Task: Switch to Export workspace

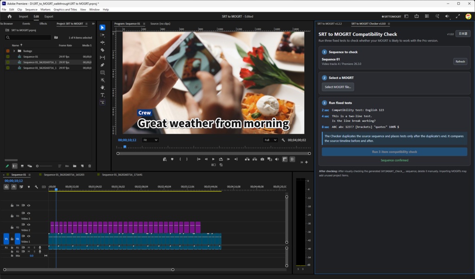Action: pos(48,16)
